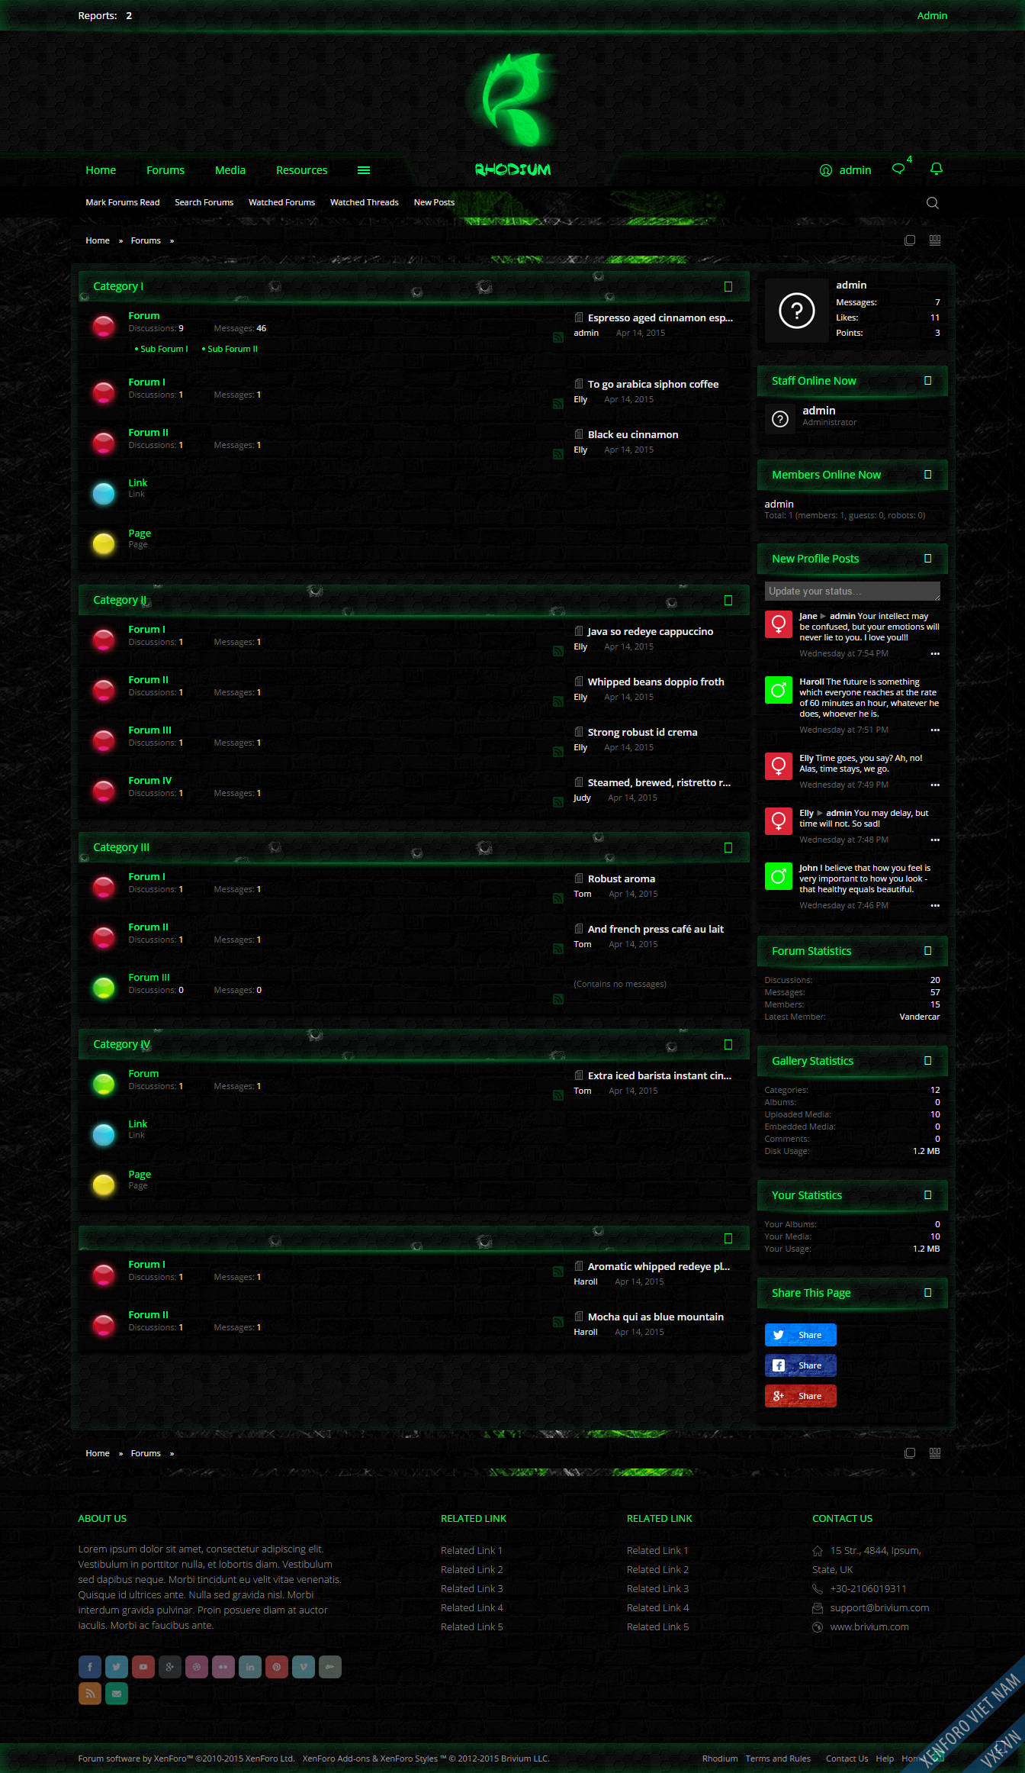Click the Rhodium leaf logo

[513, 99]
